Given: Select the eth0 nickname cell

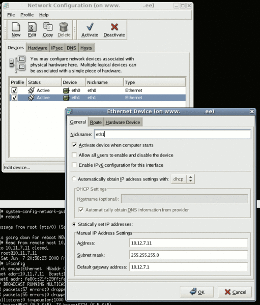Looking at the screenshot, I should [92, 90].
